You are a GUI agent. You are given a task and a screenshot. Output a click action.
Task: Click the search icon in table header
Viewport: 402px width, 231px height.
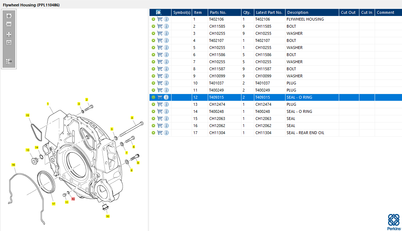pos(159,12)
